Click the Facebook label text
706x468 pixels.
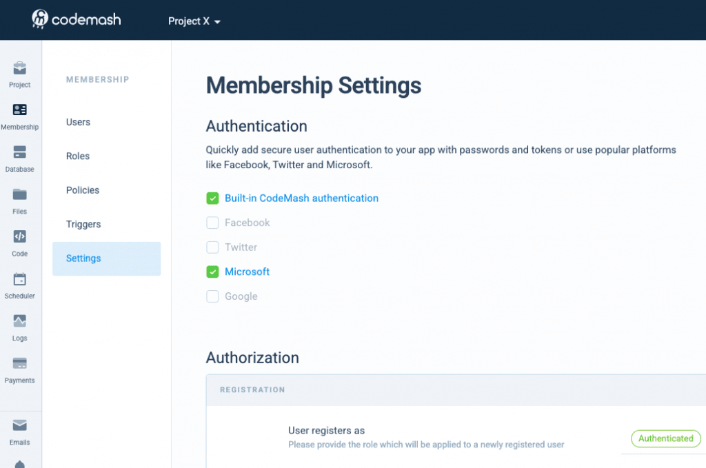tap(248, 223)
